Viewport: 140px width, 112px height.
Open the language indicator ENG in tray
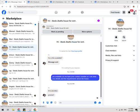point(125,110)
